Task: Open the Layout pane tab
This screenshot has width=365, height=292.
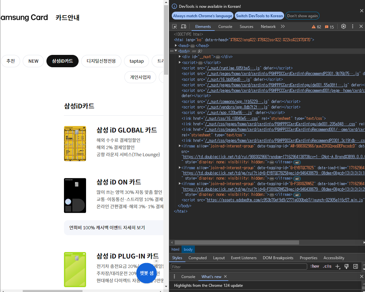Action: click(x=219, y=258)
